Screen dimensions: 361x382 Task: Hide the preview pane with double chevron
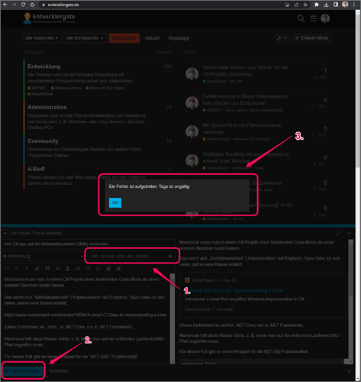349,371
